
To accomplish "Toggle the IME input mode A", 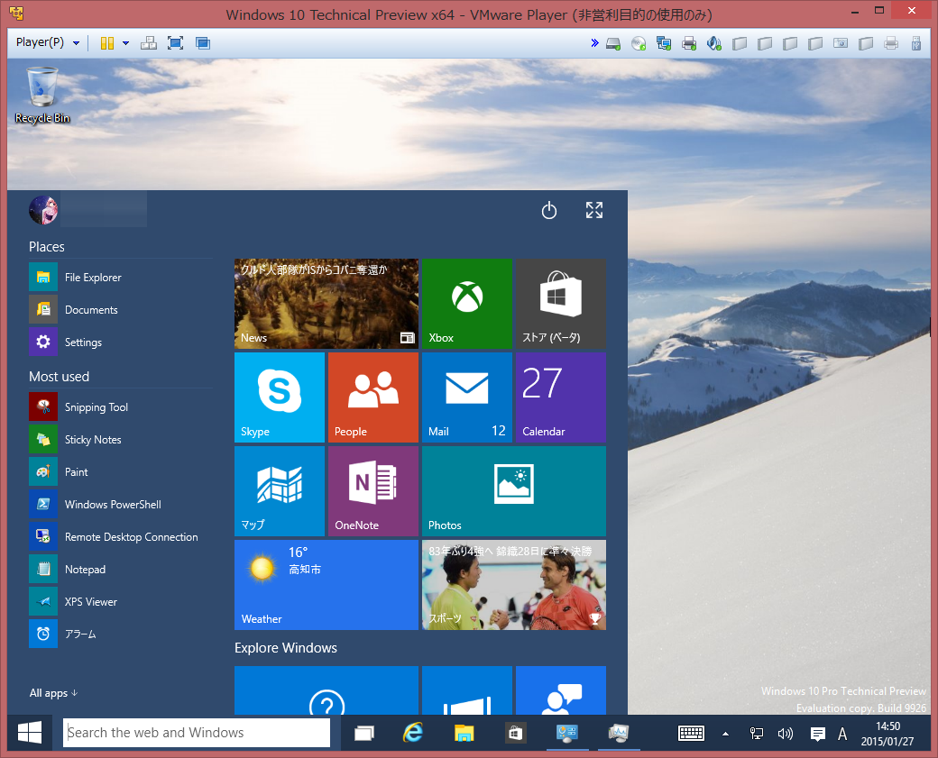I will pyautogui.click(x=842, y=734).
